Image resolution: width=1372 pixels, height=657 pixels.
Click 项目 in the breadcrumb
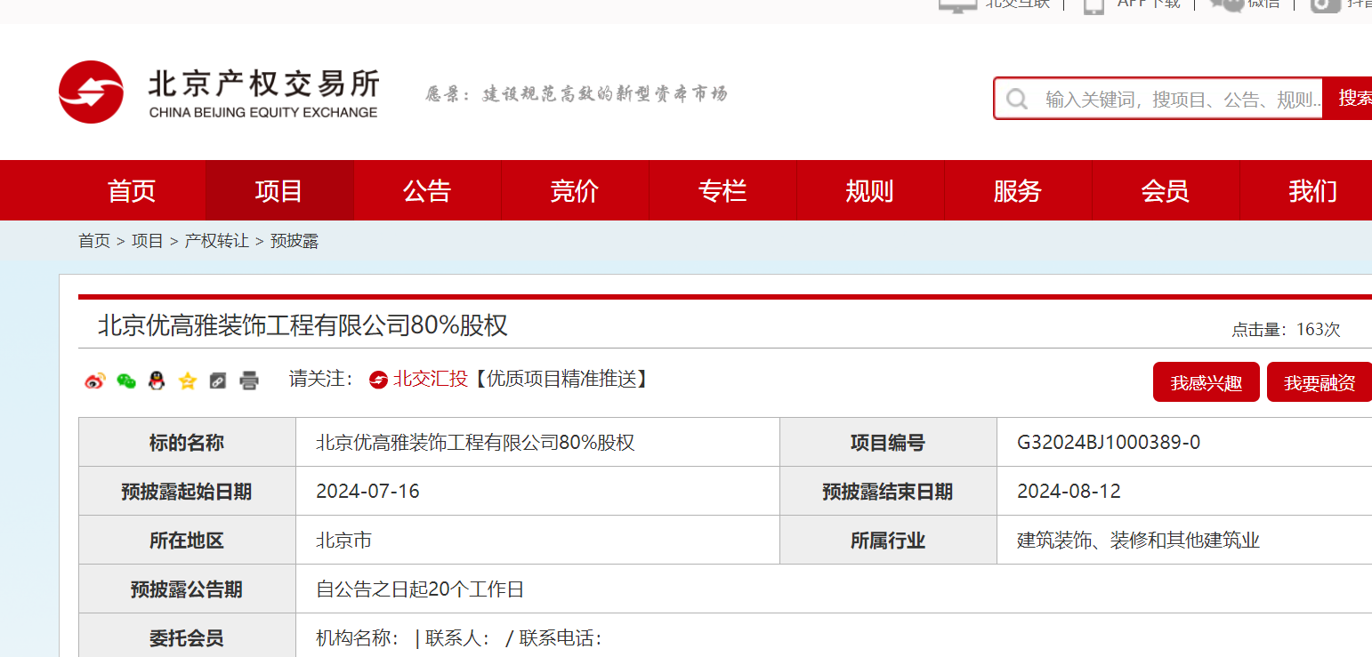[x=148, y=241]
